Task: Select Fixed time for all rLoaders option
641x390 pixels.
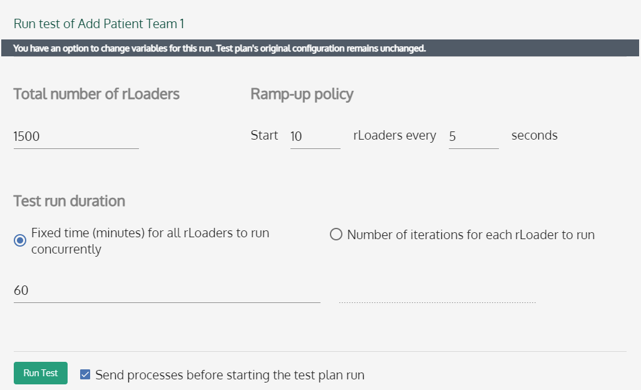Action: tap(19, 240)
